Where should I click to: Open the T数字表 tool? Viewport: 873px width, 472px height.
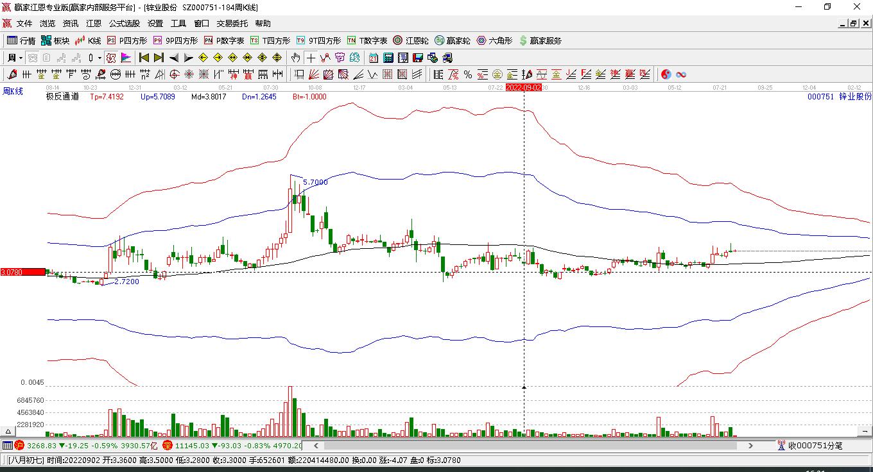[x=367, y=40]
